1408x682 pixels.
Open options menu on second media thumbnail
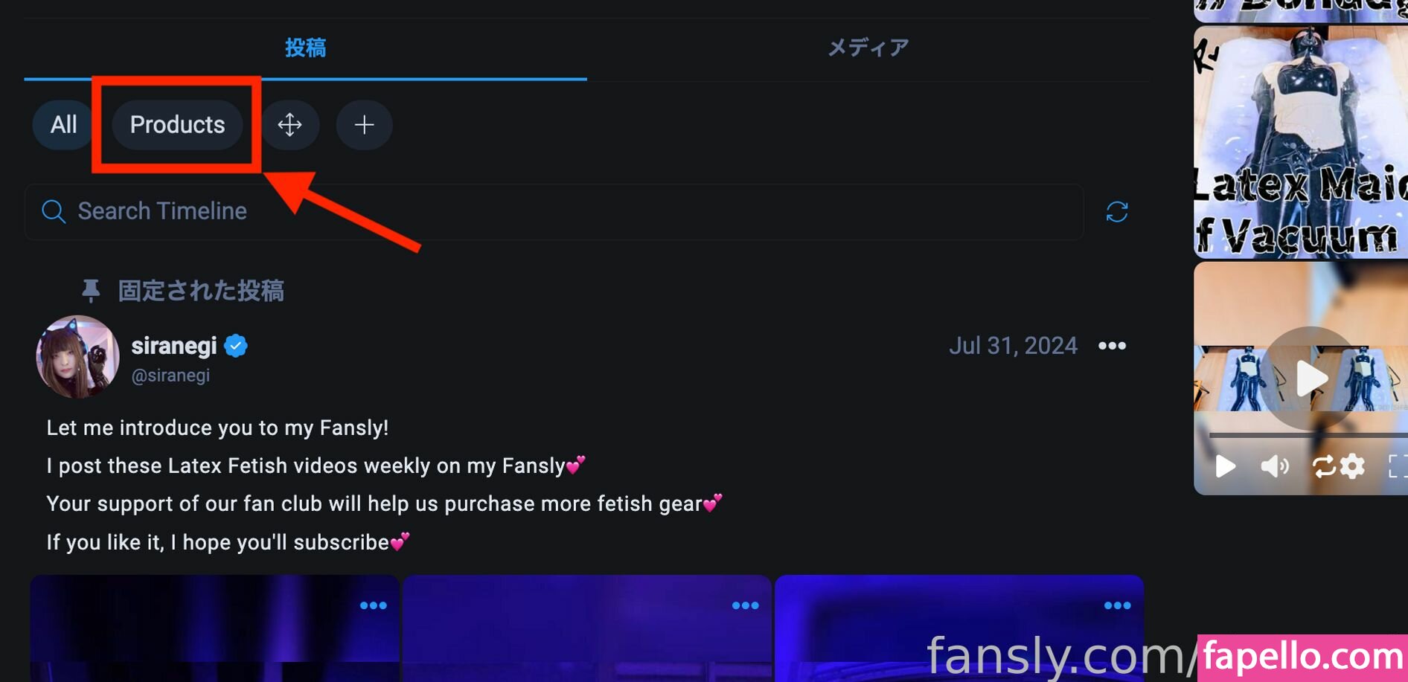coord(746,605)
